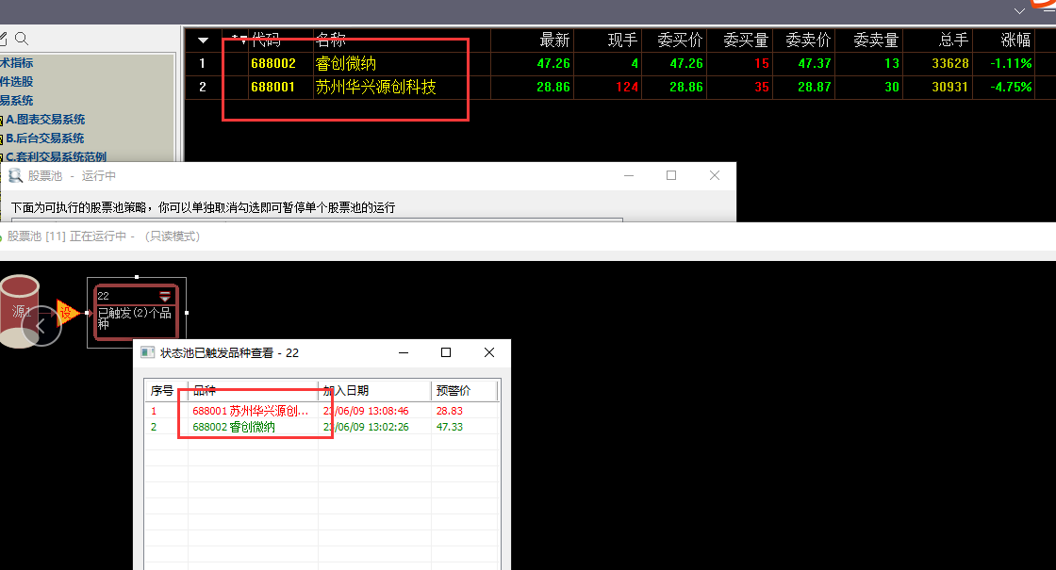Click stock name 睿创微纳 in quote table
Screen dimensions: 1056x570
click(345, 63)
